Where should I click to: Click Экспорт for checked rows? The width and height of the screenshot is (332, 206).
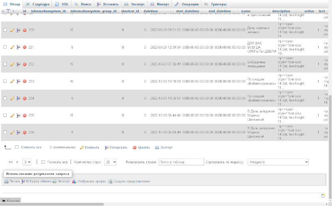pyautogui.click(x=164, y=148)
